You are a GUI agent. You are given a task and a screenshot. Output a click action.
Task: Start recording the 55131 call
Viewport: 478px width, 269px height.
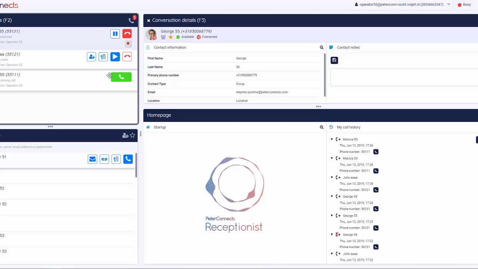[128, 44]
